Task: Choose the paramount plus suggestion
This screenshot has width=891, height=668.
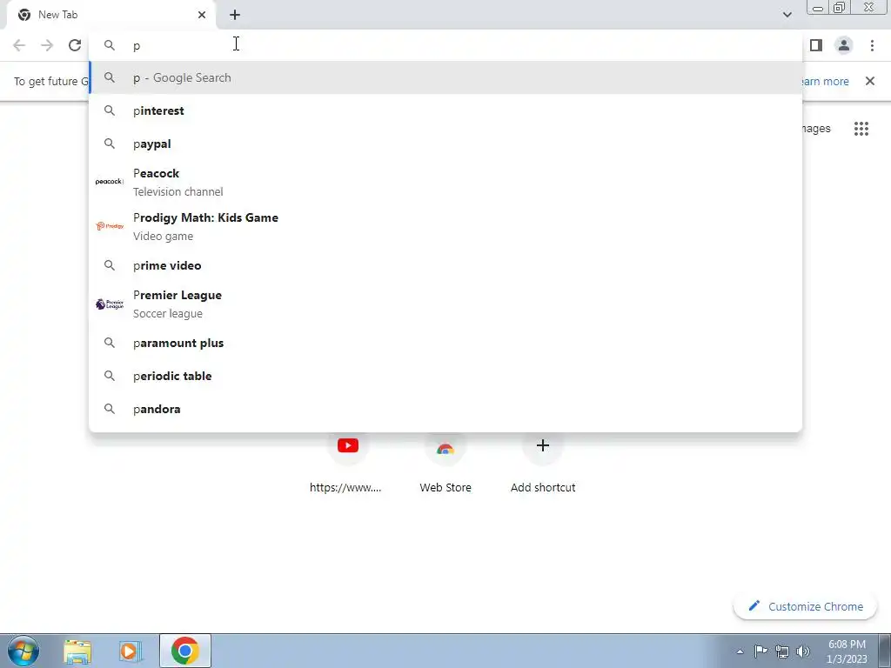Action: [445, 343]
